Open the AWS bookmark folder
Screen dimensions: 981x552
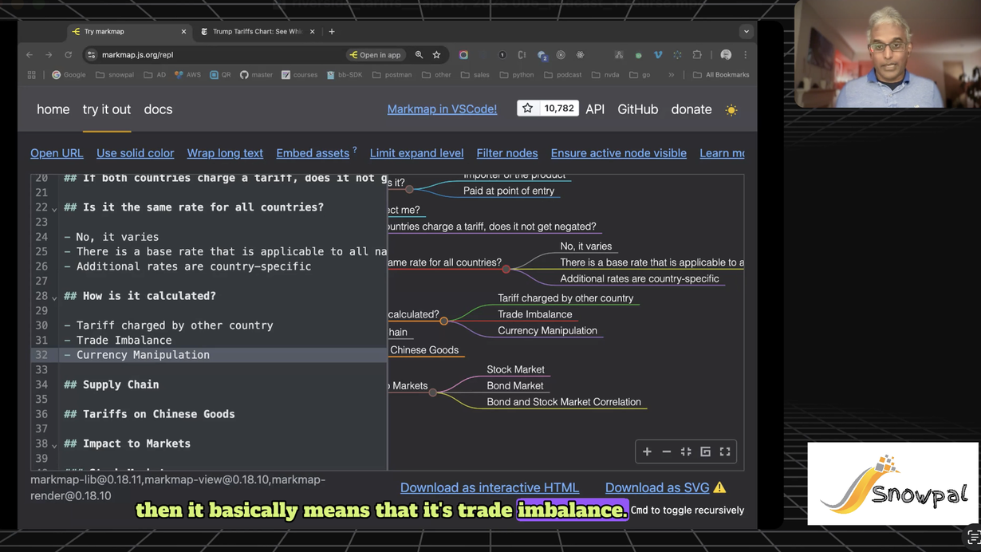(188, 75)
